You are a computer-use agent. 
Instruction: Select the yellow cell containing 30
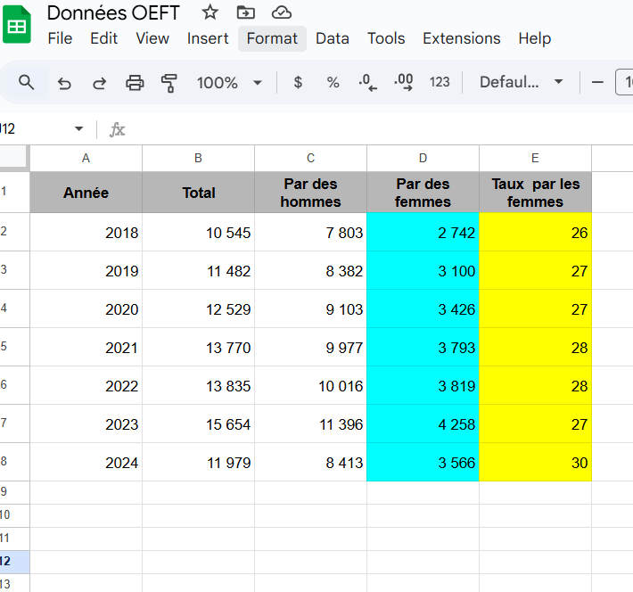[535, 463]
